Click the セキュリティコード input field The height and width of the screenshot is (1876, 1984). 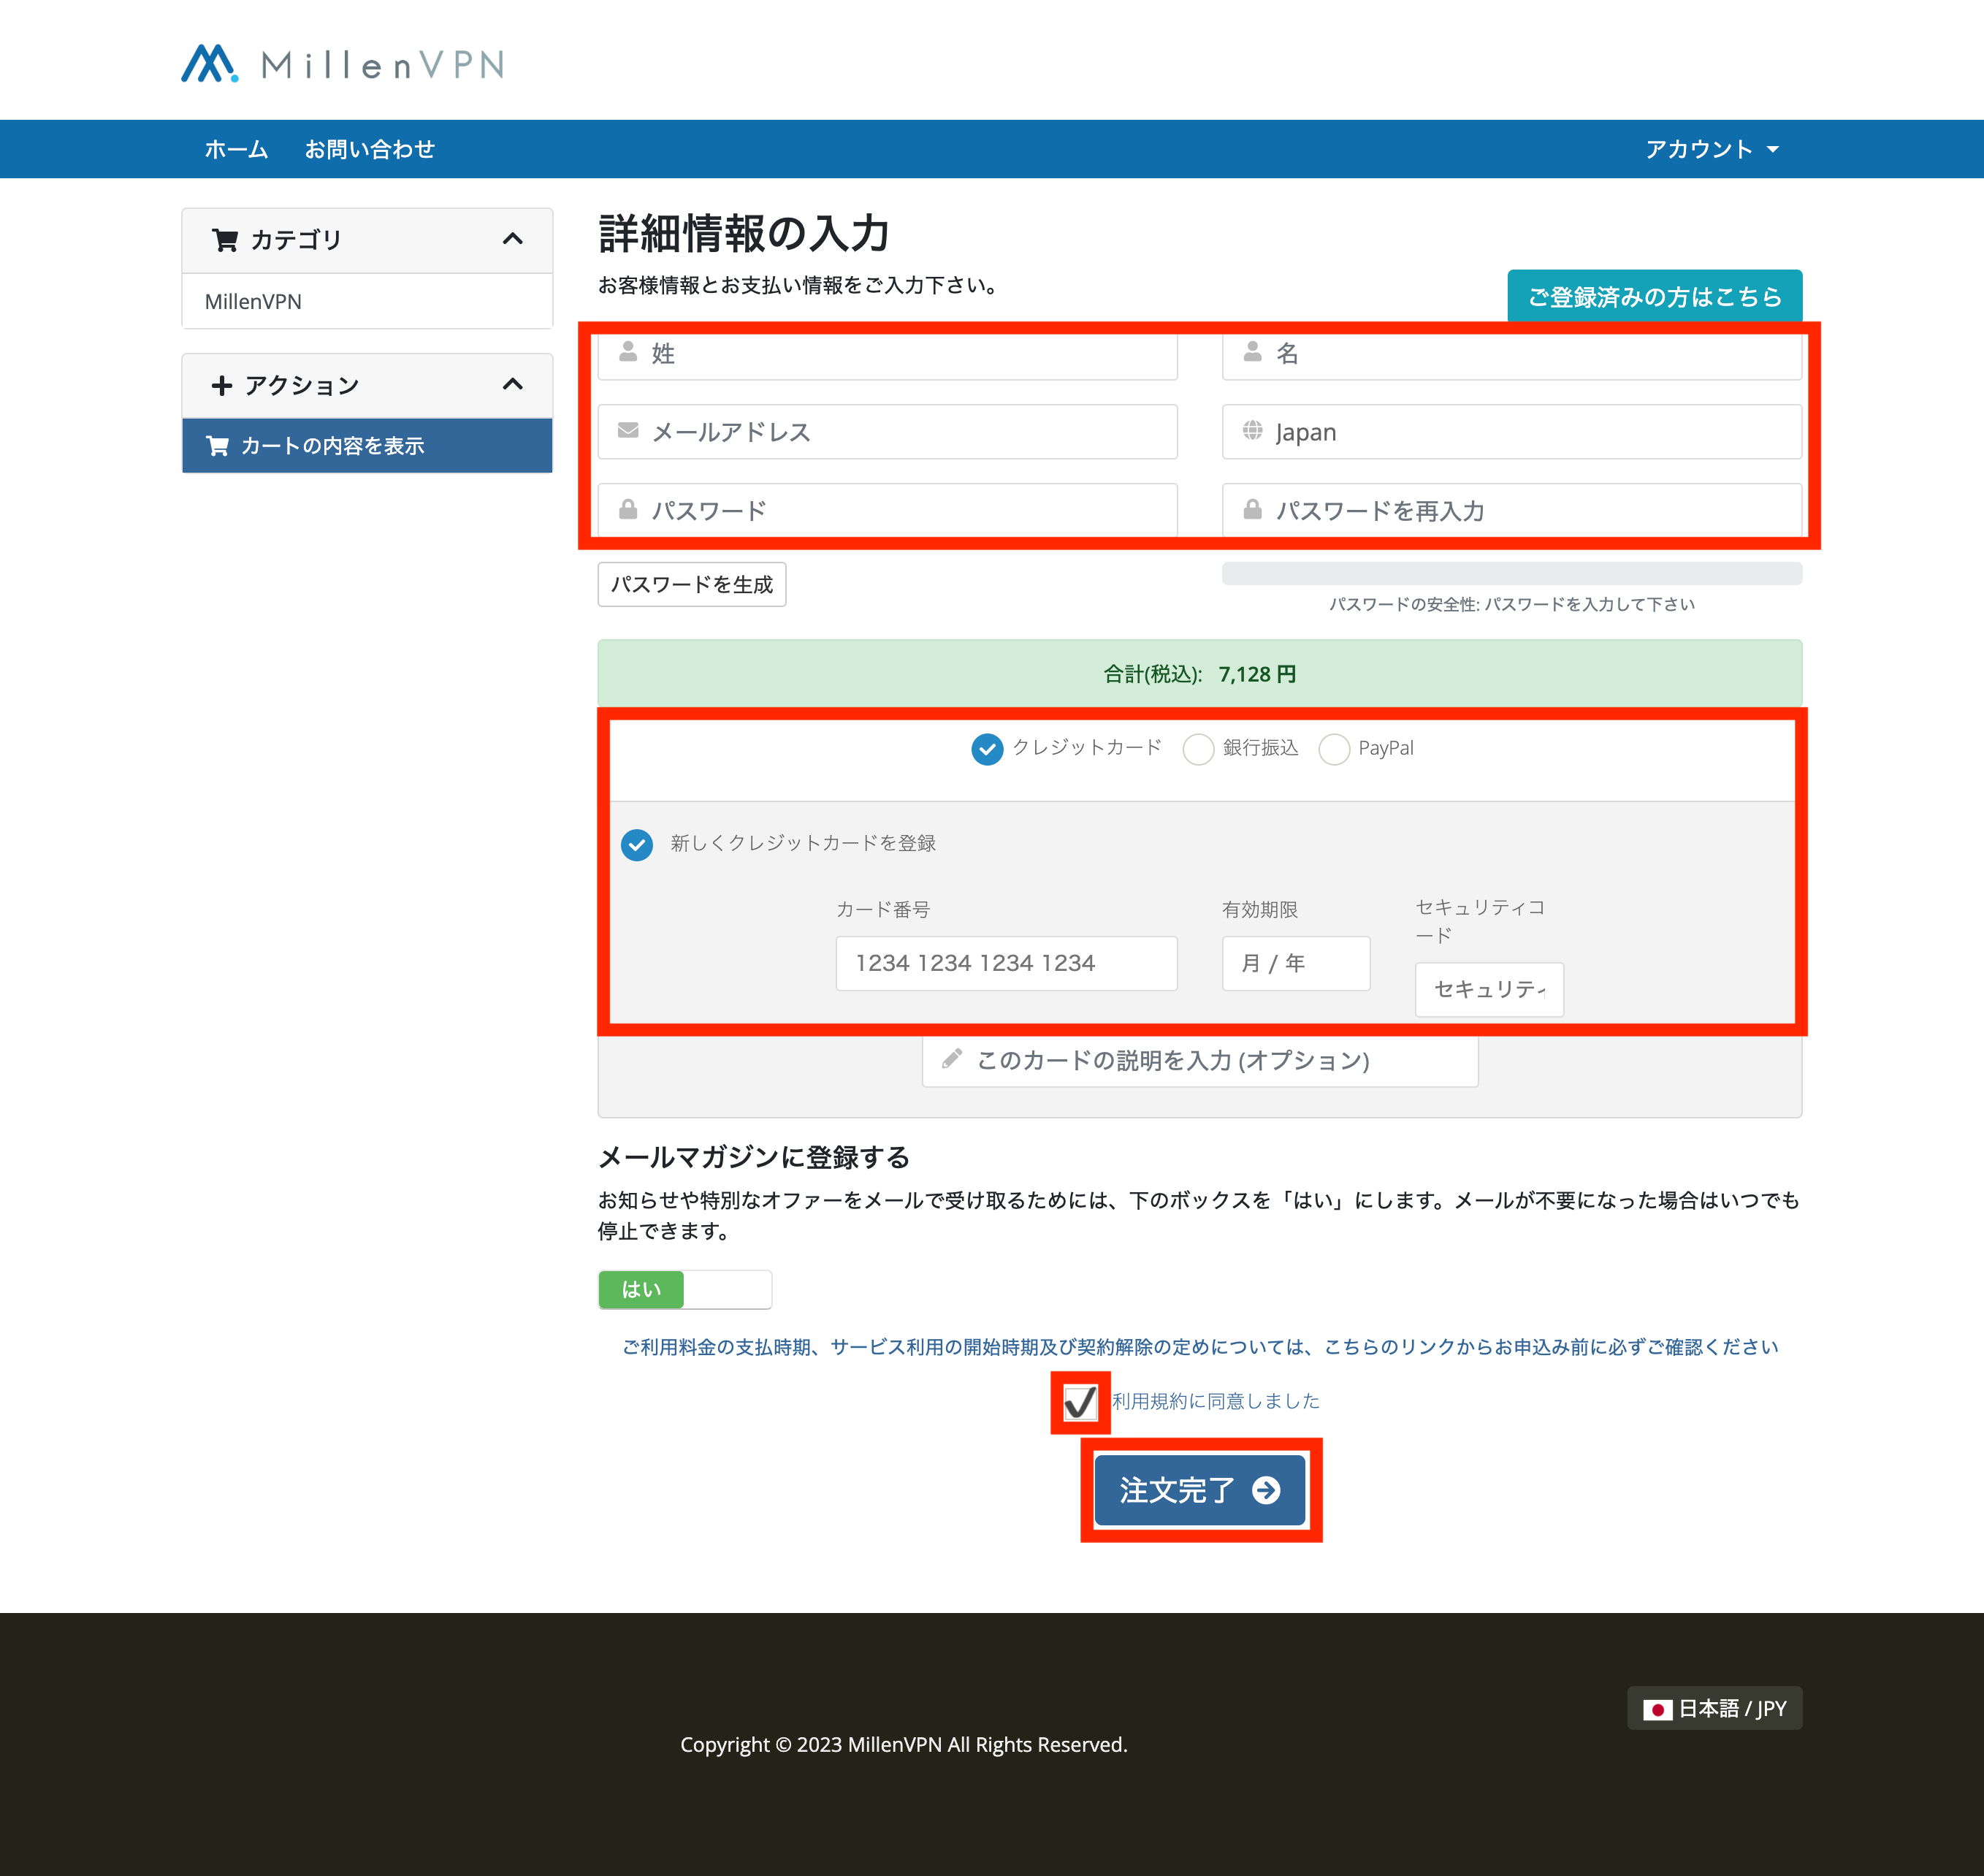point(1489,989)
